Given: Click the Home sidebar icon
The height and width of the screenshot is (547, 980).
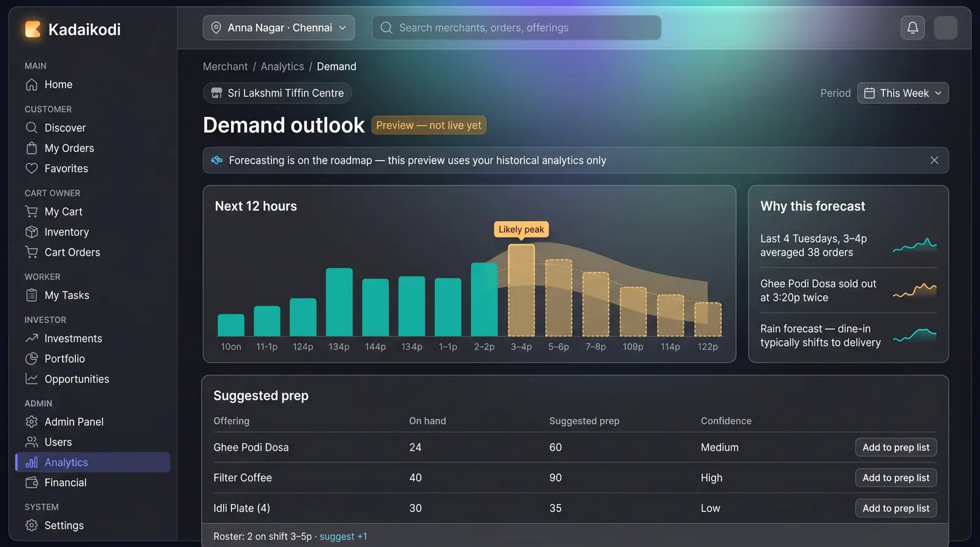Looking at the screenshot, I should 32,85.
